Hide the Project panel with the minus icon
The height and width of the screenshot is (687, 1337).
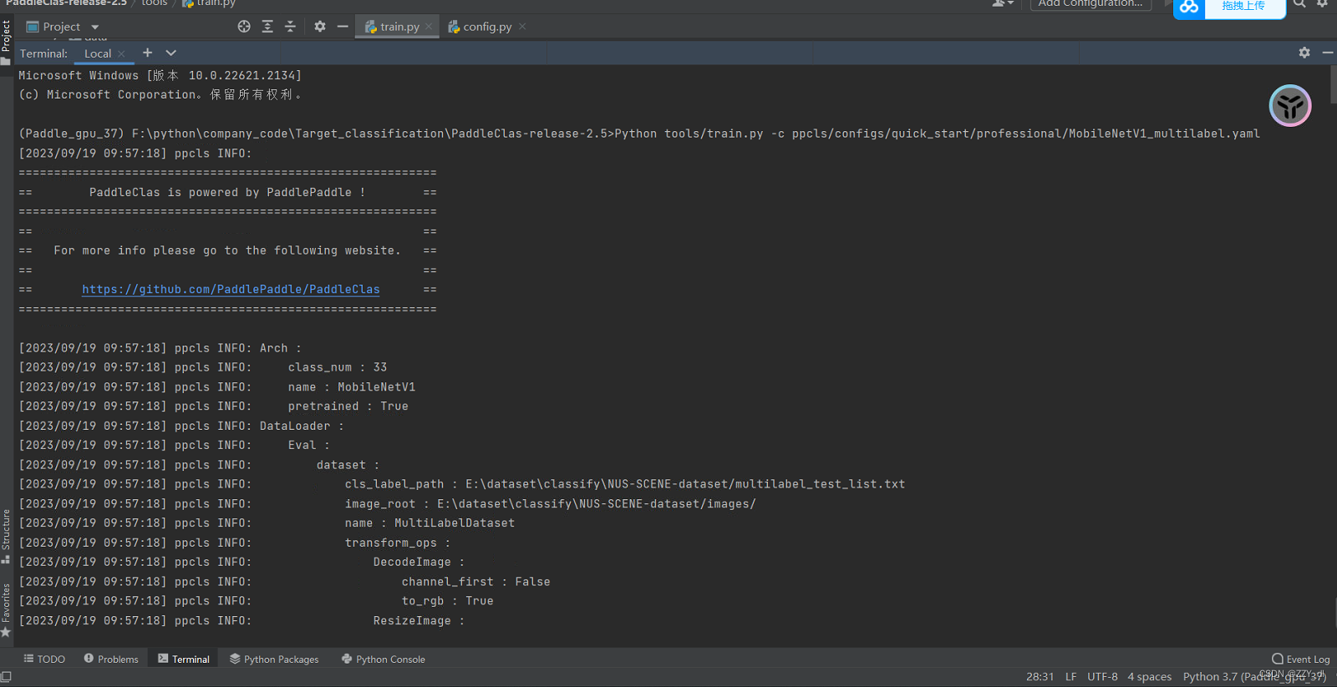pos(343,27)
